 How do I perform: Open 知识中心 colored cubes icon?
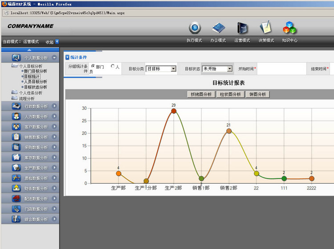289,28
